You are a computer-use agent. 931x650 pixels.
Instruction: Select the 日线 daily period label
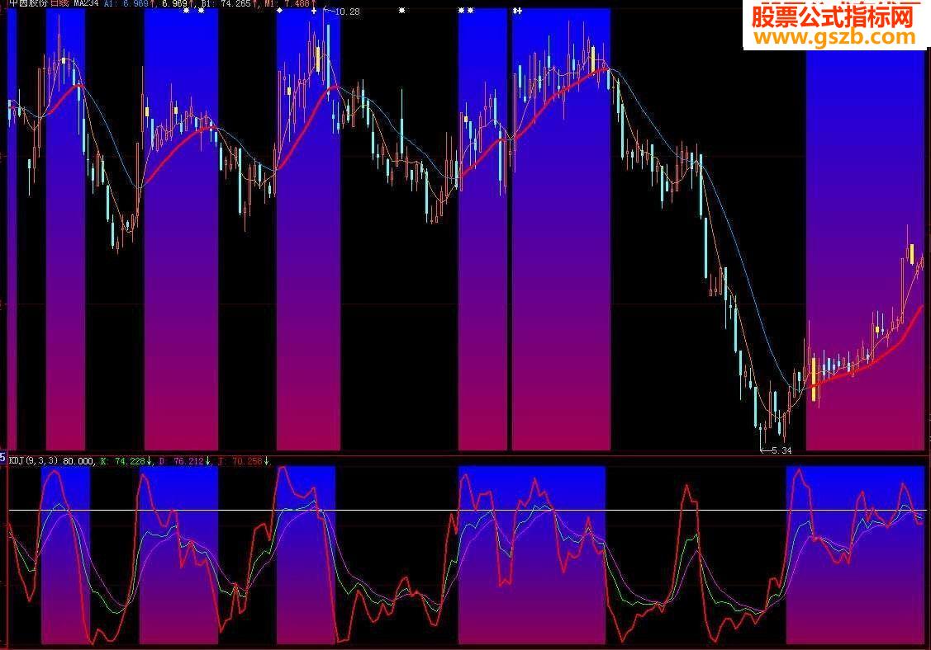[x=59, y=3]
